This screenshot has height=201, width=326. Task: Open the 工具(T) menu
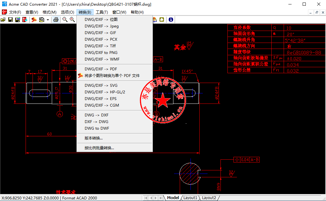(x=102, y=12)
